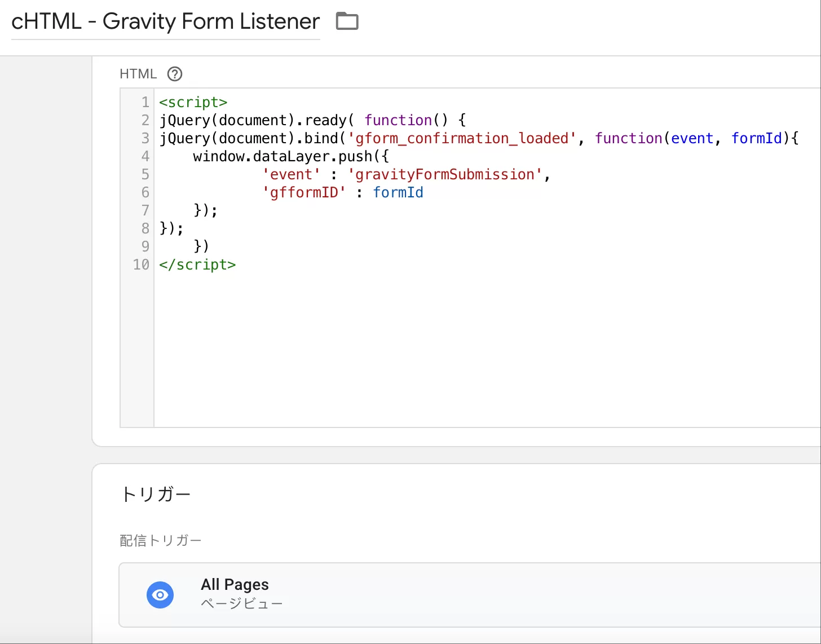The image size is (821, 644).
Task: Click the formId value on line 6
Action: point(398,192)
